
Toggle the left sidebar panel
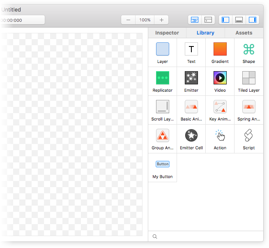click(x=225, y=20)
